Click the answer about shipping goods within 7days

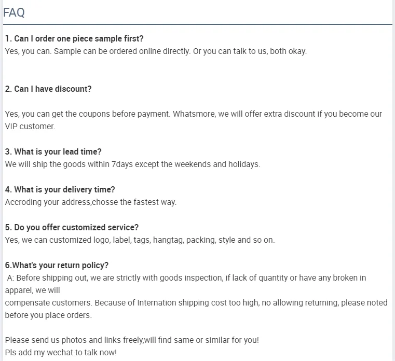(x=132, y=164)
